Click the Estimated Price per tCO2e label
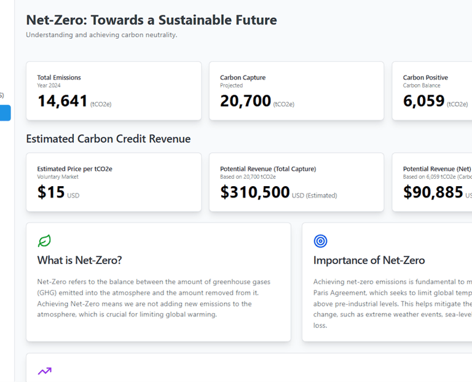Viewport: 472px width, 382px height. pyautogui.click(x=74, y=169)
